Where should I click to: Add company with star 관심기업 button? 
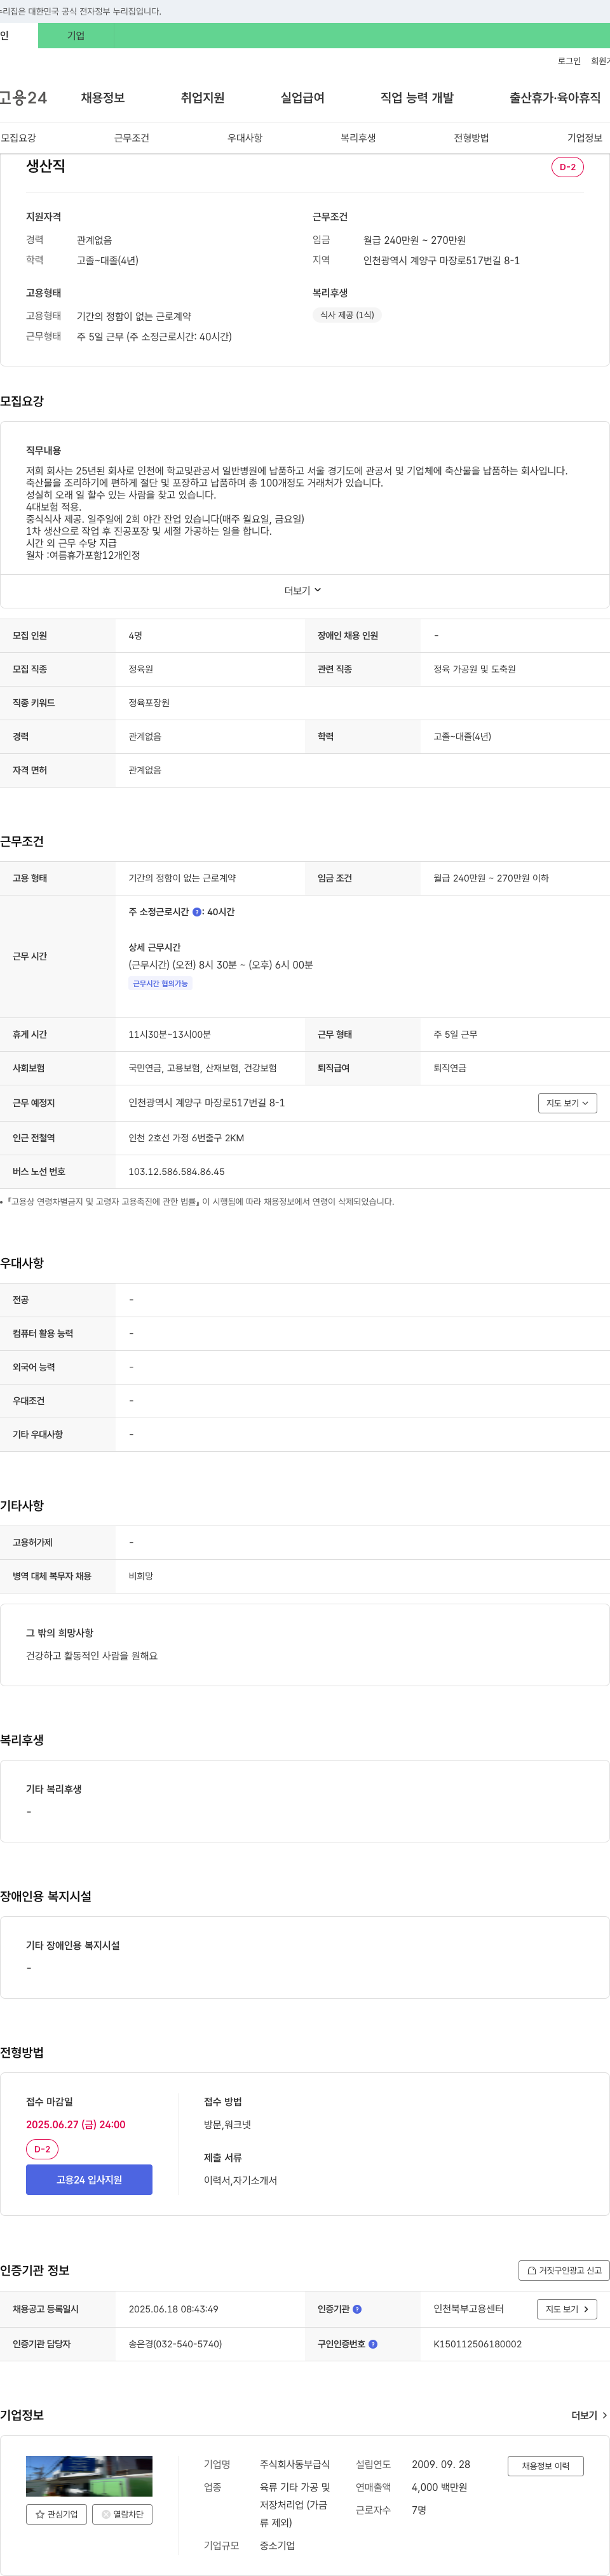coord(56,2514)
